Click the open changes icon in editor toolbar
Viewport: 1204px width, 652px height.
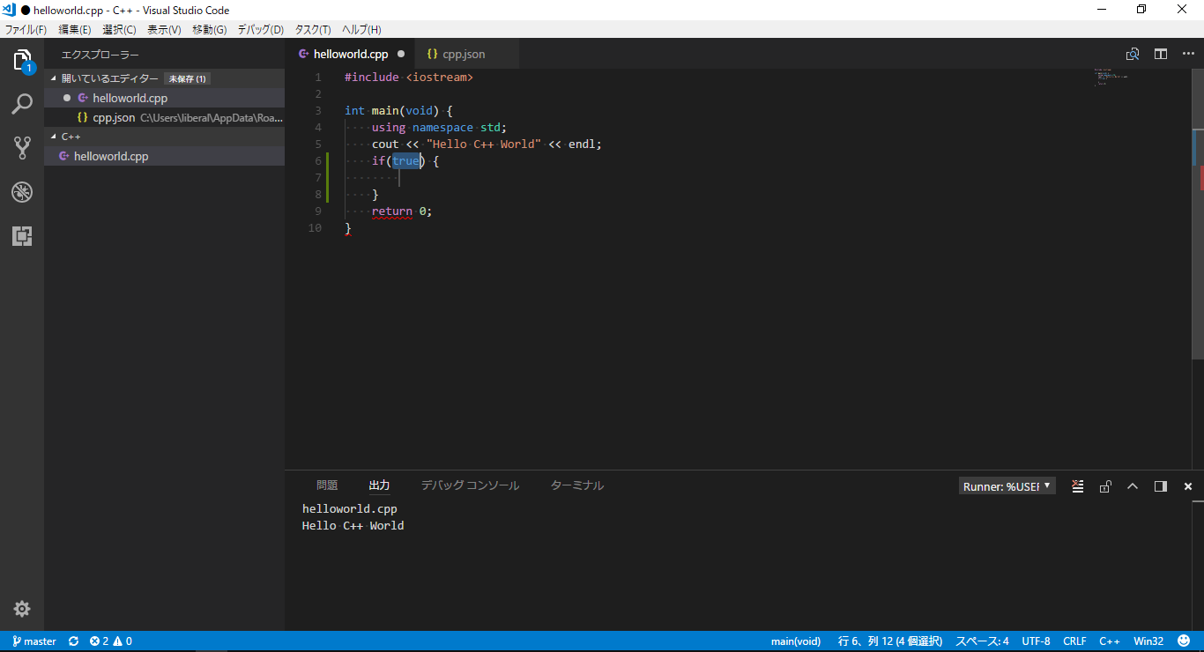pyautogui.click(x=1133, y=54)
